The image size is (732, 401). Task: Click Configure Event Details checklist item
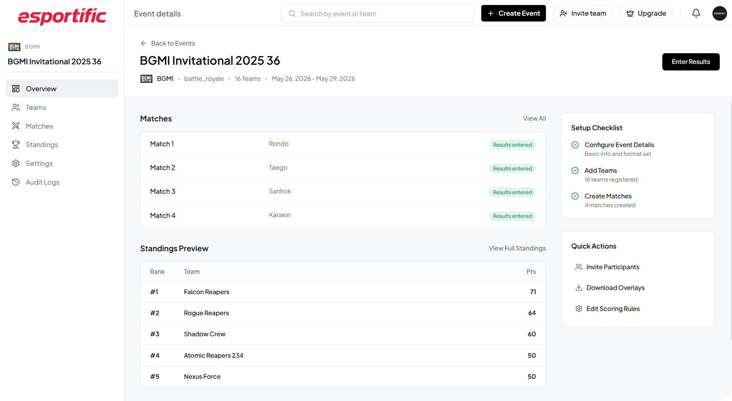[613, 149]
